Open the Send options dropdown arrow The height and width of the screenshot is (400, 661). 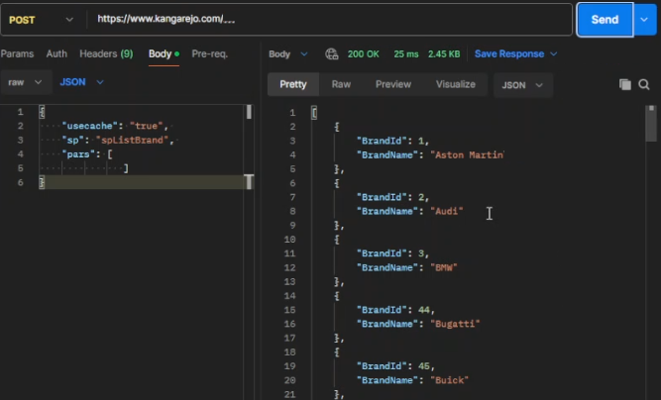(x=644, y=20)
